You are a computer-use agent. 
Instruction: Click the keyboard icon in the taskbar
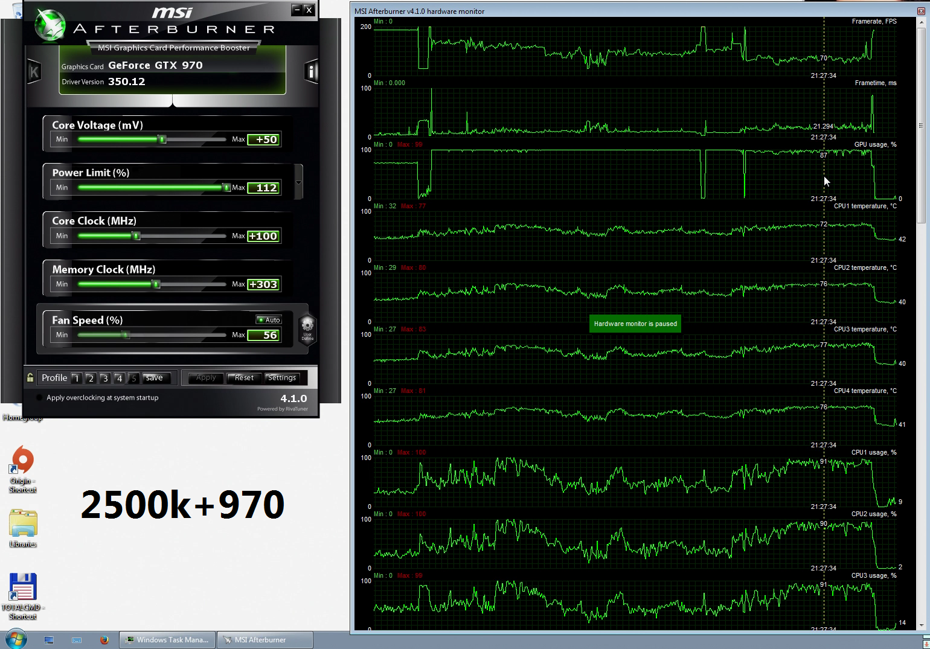[x=77, y=640]
